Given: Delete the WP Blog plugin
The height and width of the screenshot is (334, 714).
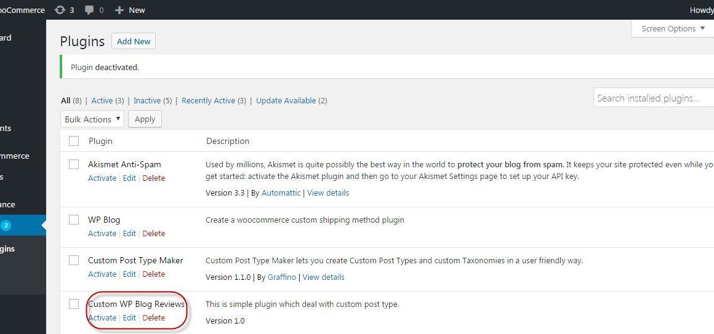Looking at the screenshot, I should pos(153,234).
